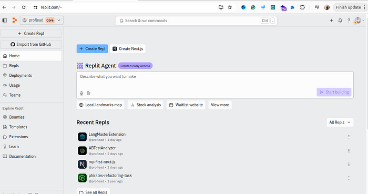This screenshot has height=194, width=368.
Task: Click the my-first-next-js N icon
Action: point(82,164)
